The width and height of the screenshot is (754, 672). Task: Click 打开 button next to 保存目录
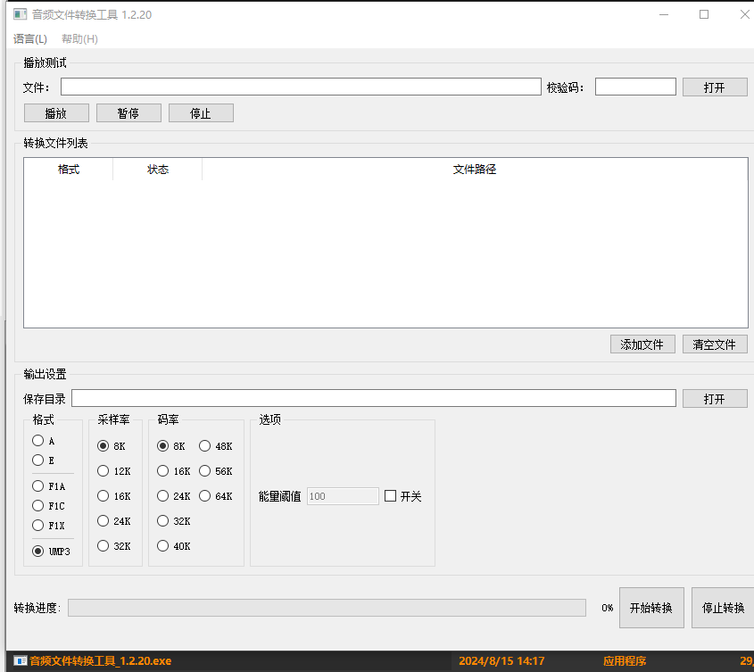715,399
